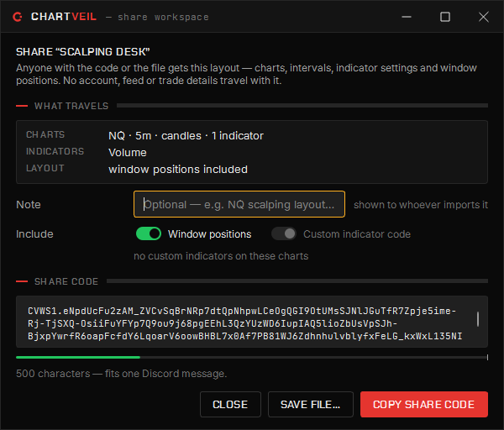Click the "CHARTS" row label
The width and height of the screenshot is (504, 430).
(x=45, y=134)
